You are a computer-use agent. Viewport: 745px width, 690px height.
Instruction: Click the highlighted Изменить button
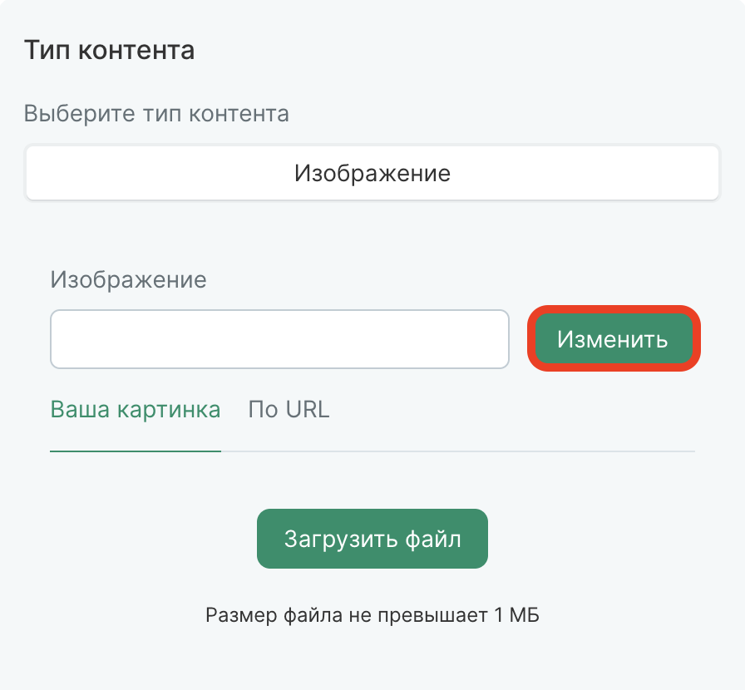tap(614, 338)
